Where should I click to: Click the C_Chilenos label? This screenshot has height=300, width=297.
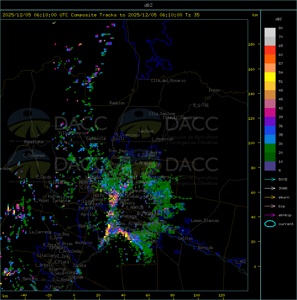(x=34, y=155)
